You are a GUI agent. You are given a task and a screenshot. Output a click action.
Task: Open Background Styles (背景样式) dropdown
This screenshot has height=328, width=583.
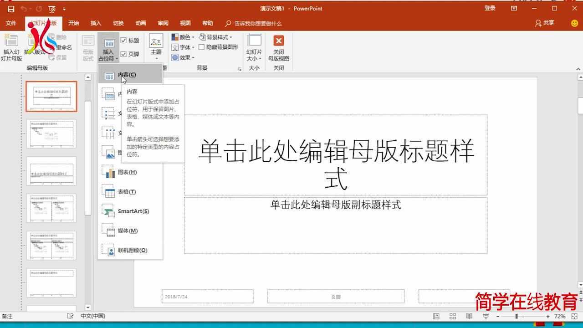point(215,37)
